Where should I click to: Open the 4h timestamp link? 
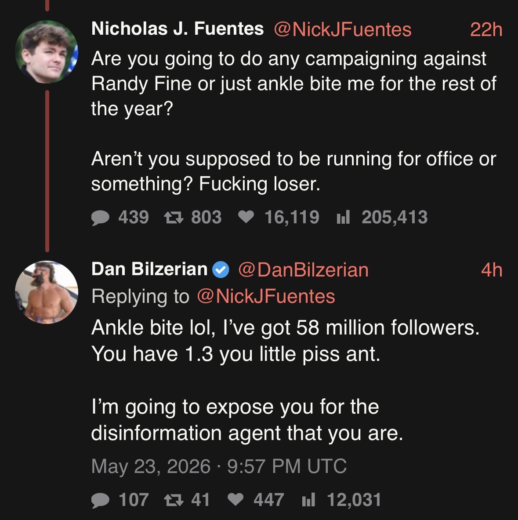click(492, 269)
